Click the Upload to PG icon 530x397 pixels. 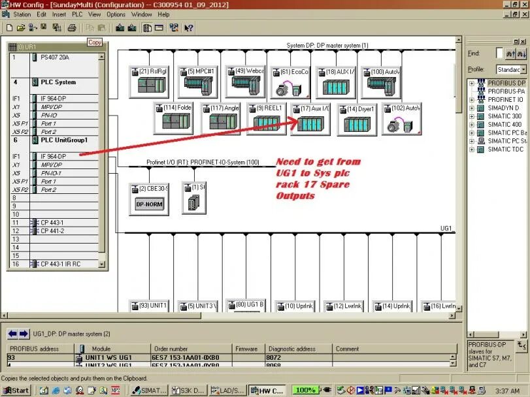click(x=132, y=27)
